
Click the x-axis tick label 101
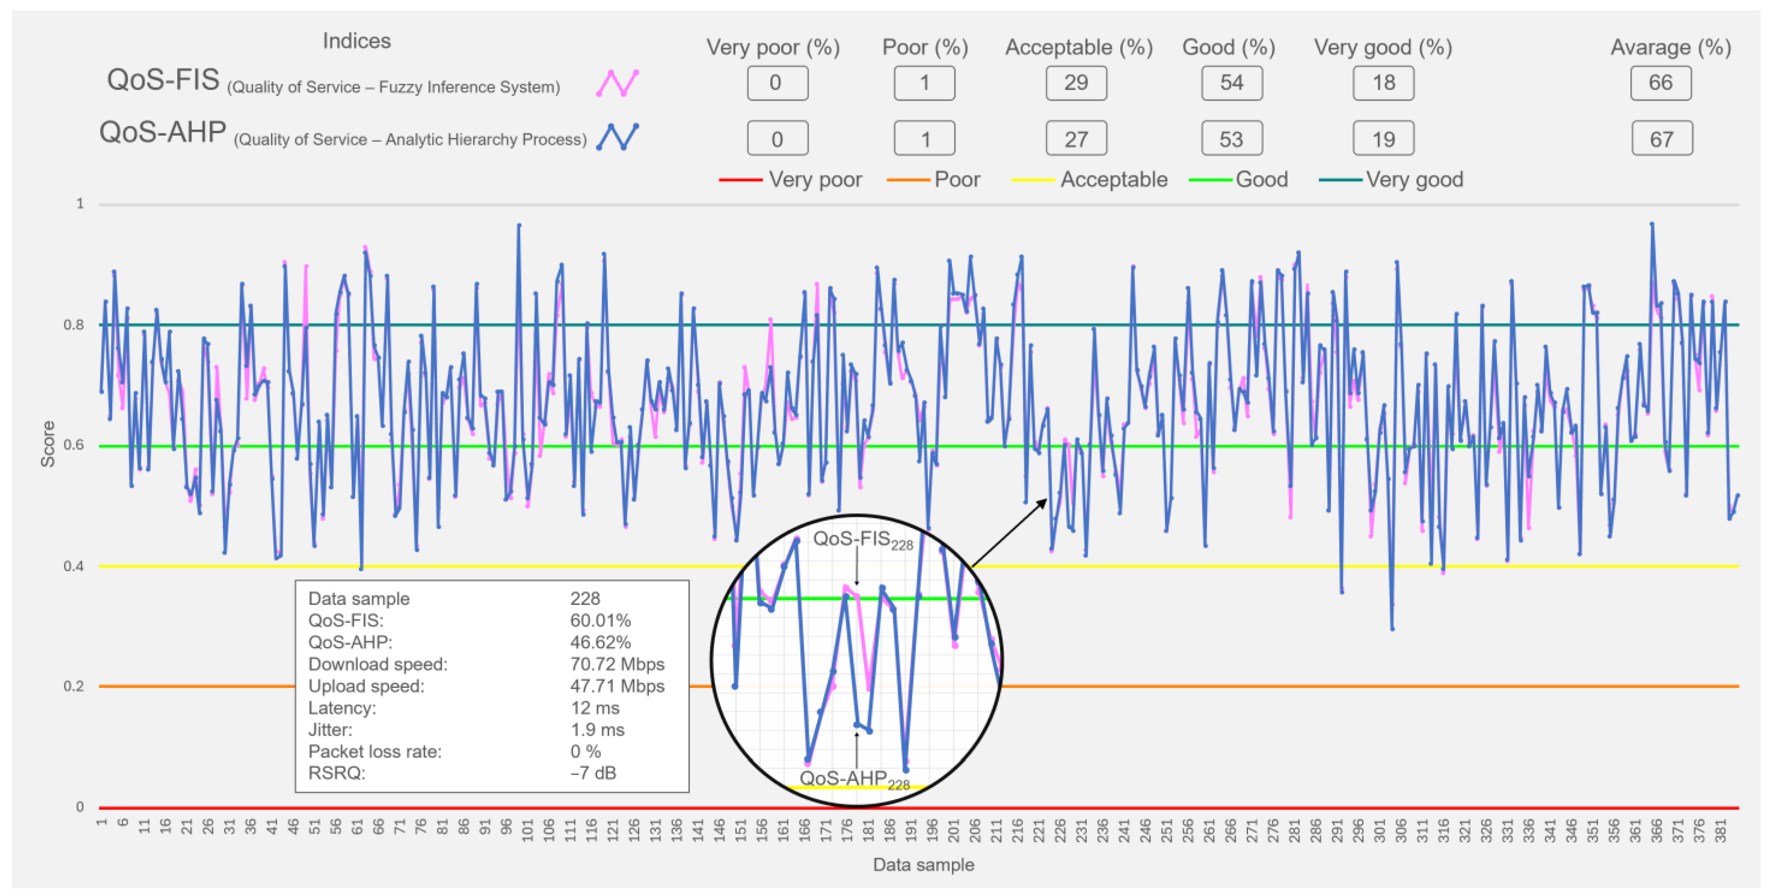tap(527, 830)
